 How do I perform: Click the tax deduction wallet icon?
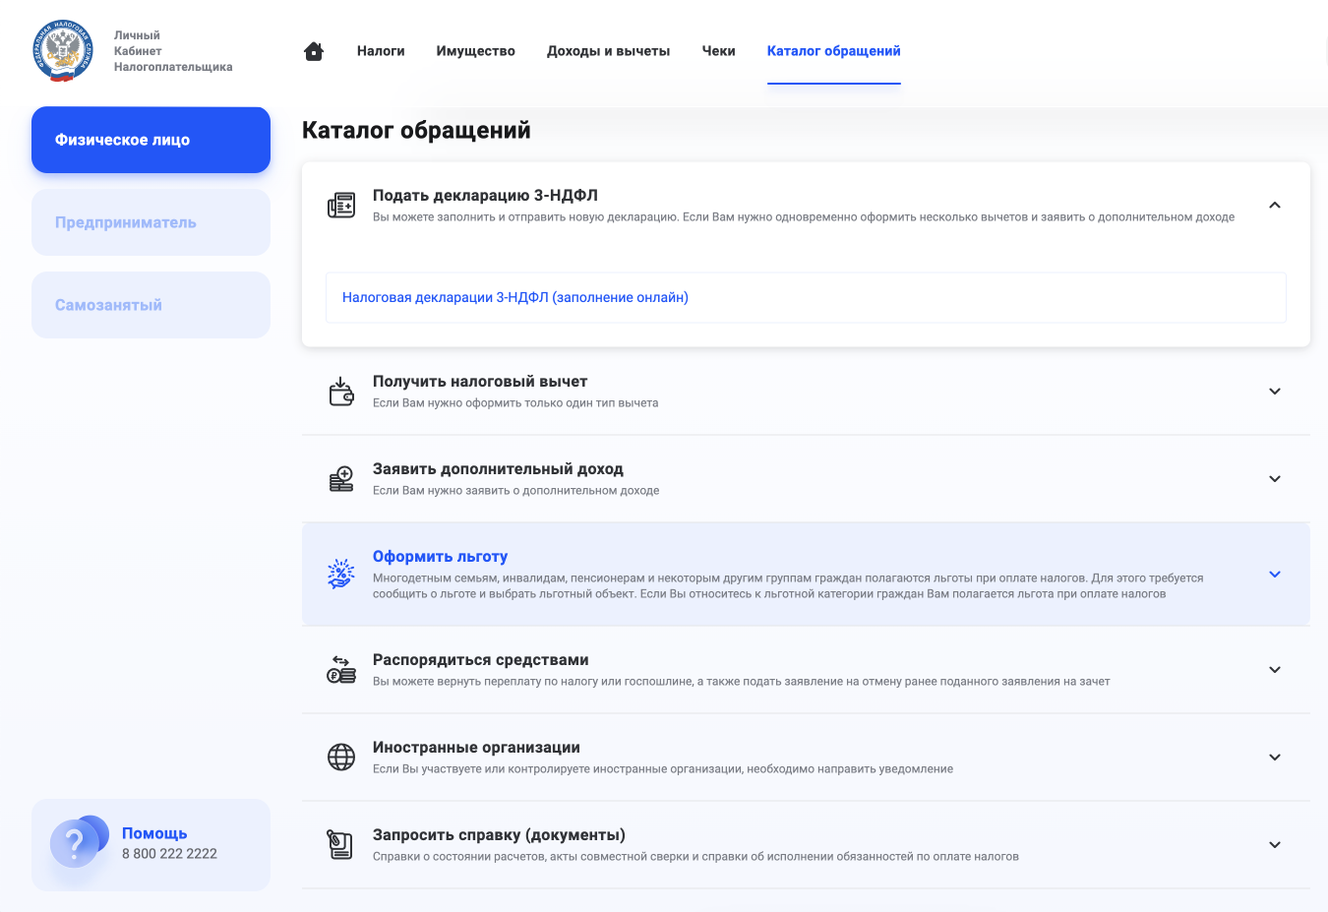[341, 391]
